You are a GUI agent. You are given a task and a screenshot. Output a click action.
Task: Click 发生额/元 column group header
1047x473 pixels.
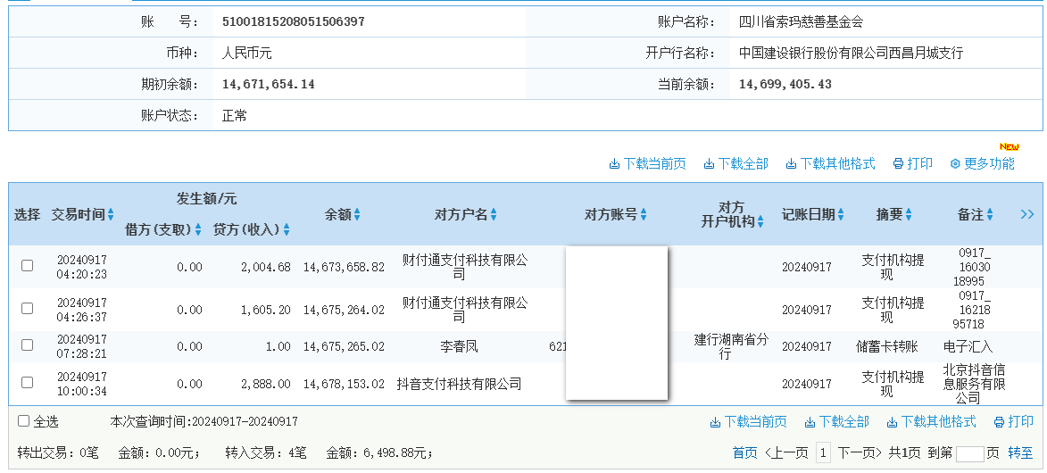[206, 198]
